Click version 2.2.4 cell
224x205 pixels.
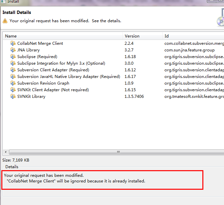tap(129, 43)
